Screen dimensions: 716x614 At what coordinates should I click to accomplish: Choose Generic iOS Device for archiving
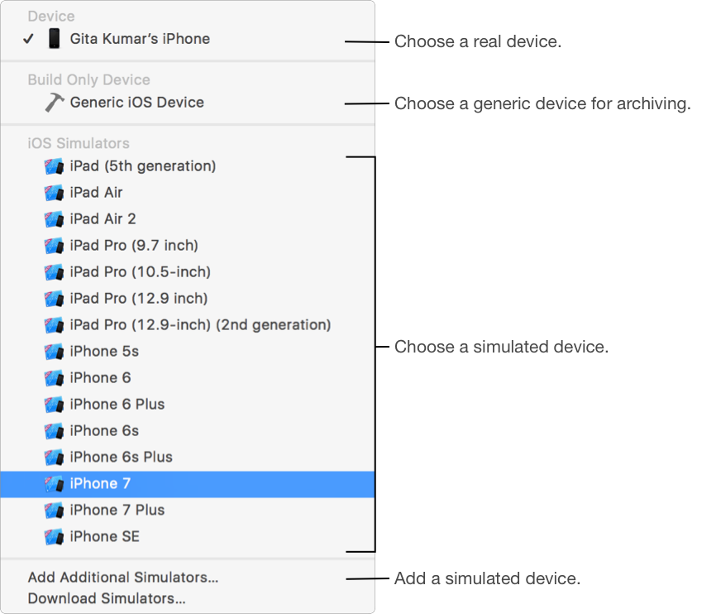click(x=136, y=103)
